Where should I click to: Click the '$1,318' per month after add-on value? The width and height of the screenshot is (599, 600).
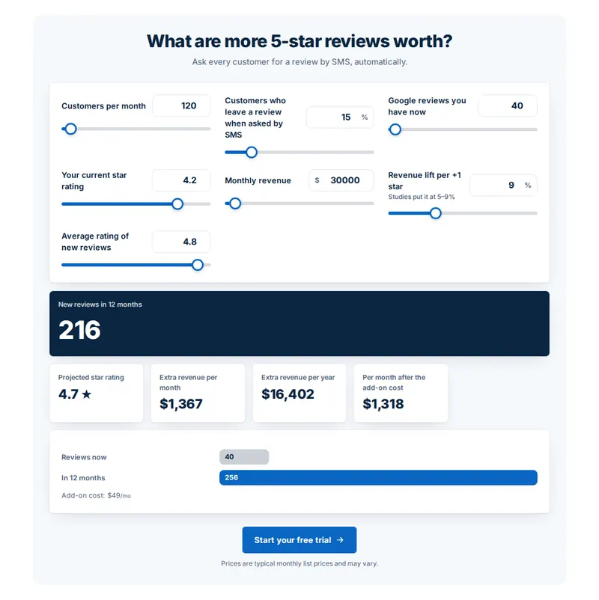pyautogui.click(x=383, y=404)
